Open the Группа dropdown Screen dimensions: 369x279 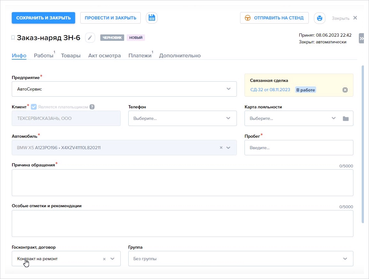pyautogui.click(x=345, y=259)
